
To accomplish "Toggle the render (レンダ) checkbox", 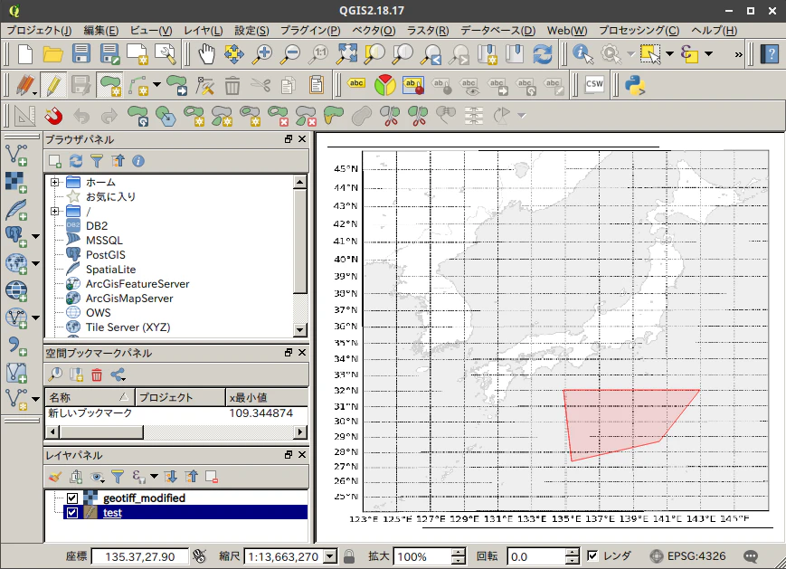I will click(592, 555).
